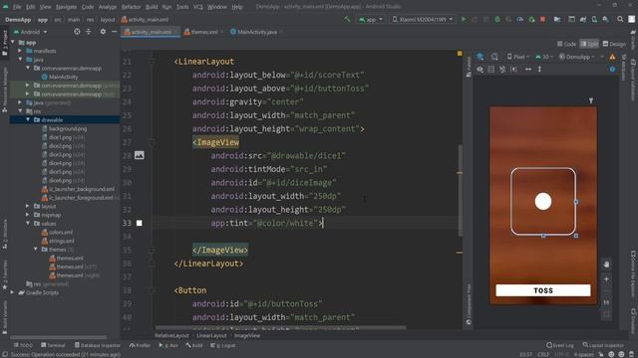Image resolution: width=638 pixels, height=358 pixels.
Task: Click the gutter image icon on line 28
Action: click(x=140, y=155)
